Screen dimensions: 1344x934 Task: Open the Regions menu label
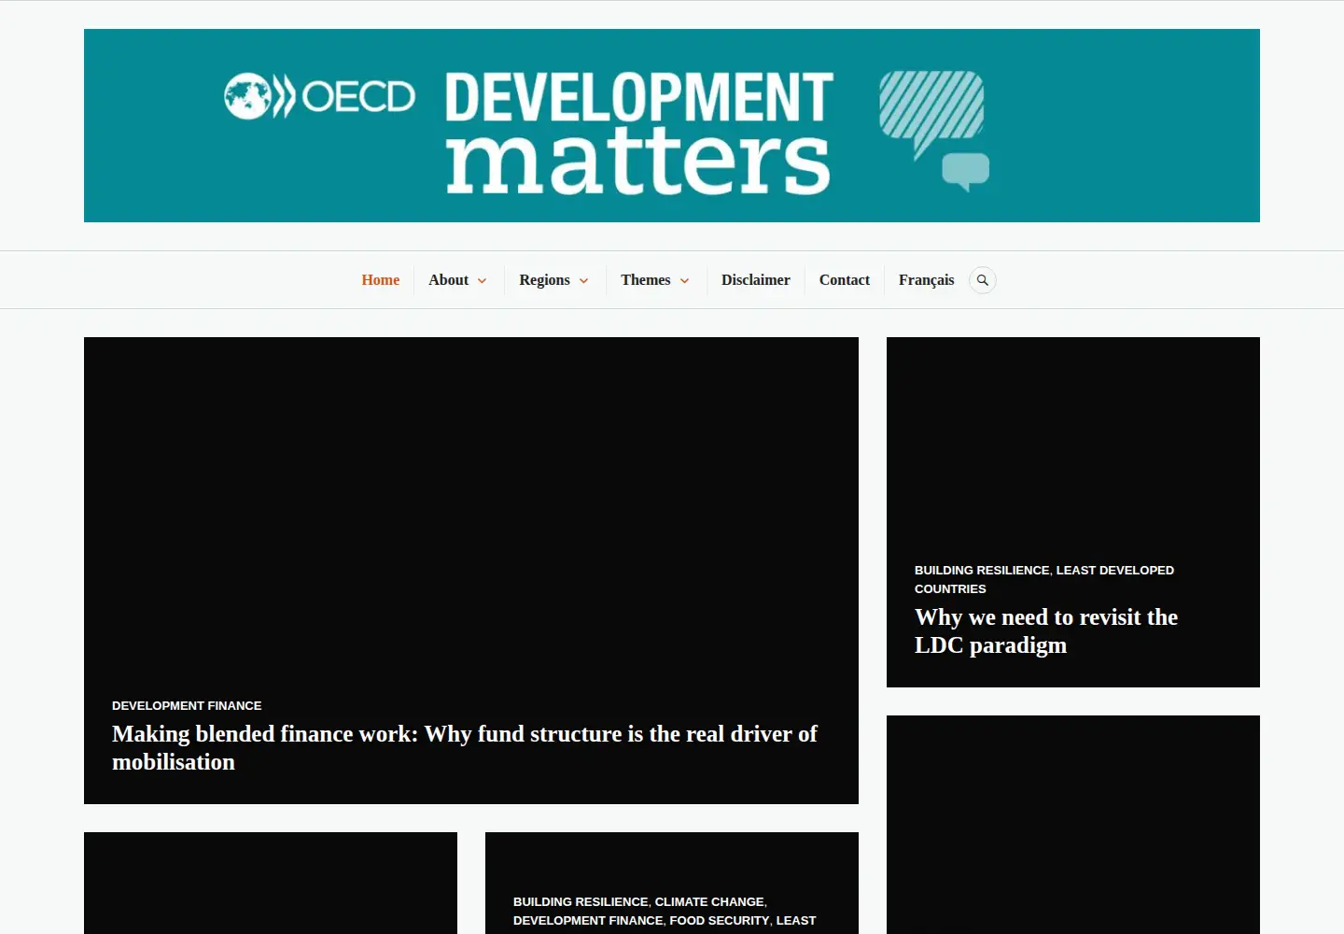pos(545,280)
